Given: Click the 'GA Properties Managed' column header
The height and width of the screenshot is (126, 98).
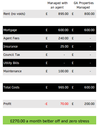Looking at the screenshot, I should 84,5.
